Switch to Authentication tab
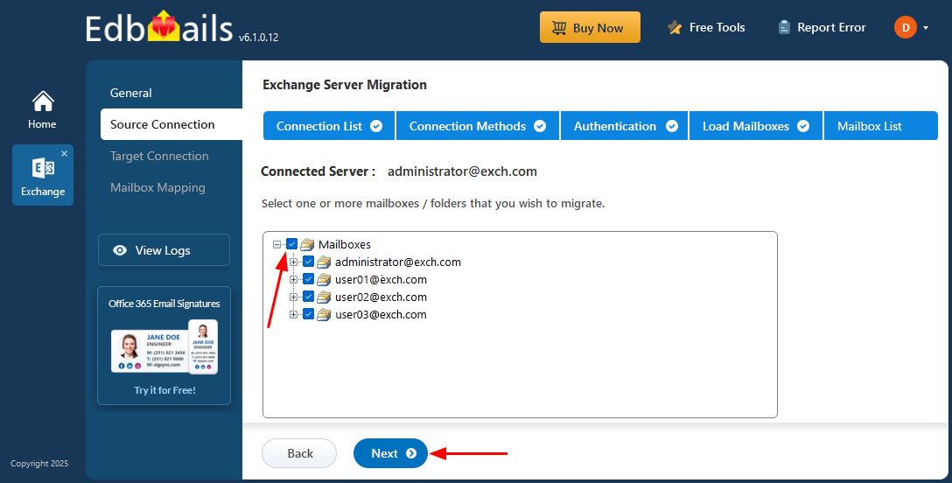Image resolution: width=952 pixels, height=483 pixels. pyautogui.click(x=624, y=126)
